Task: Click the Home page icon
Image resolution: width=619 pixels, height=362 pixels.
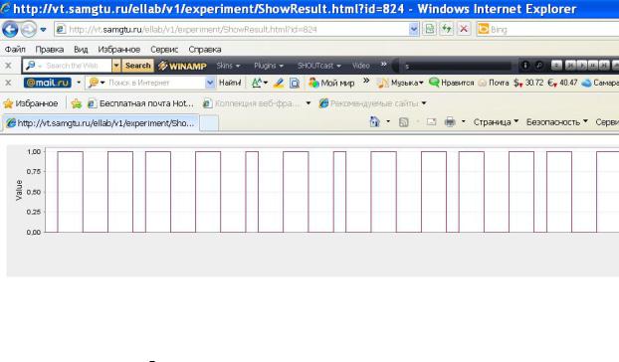Action: pos(374,122)
